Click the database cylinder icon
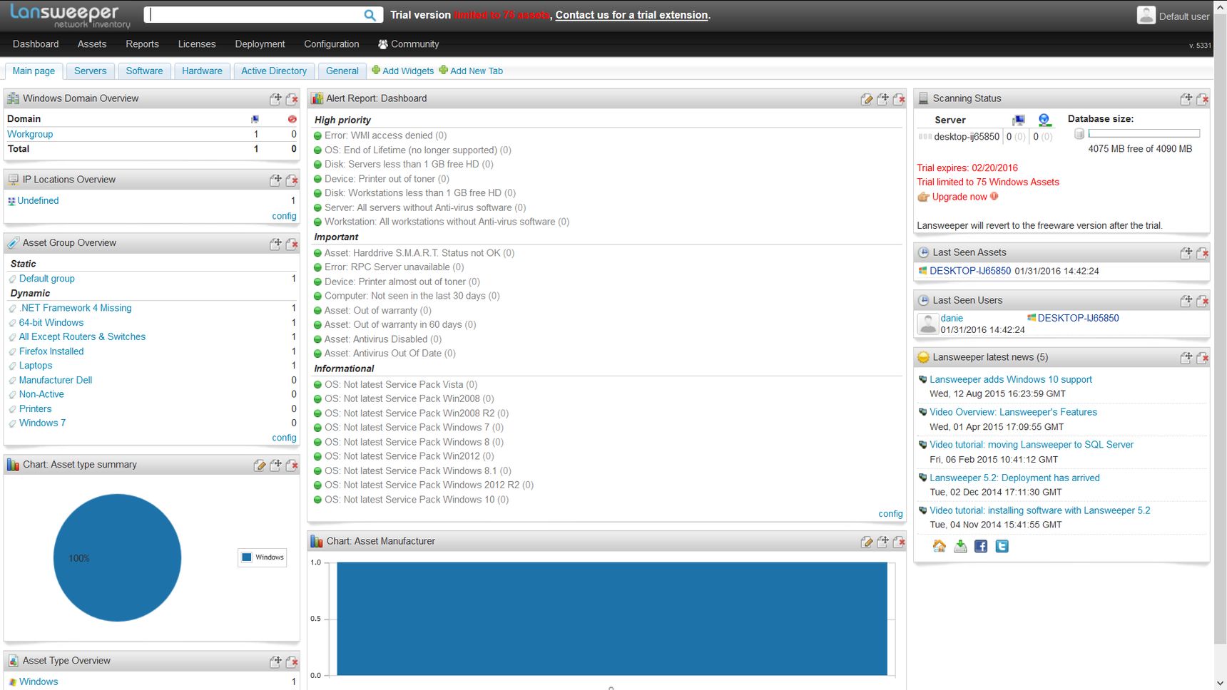The height and width of the screenshot is (690, 1227). pyautogui.click(x=1079, y=134)
